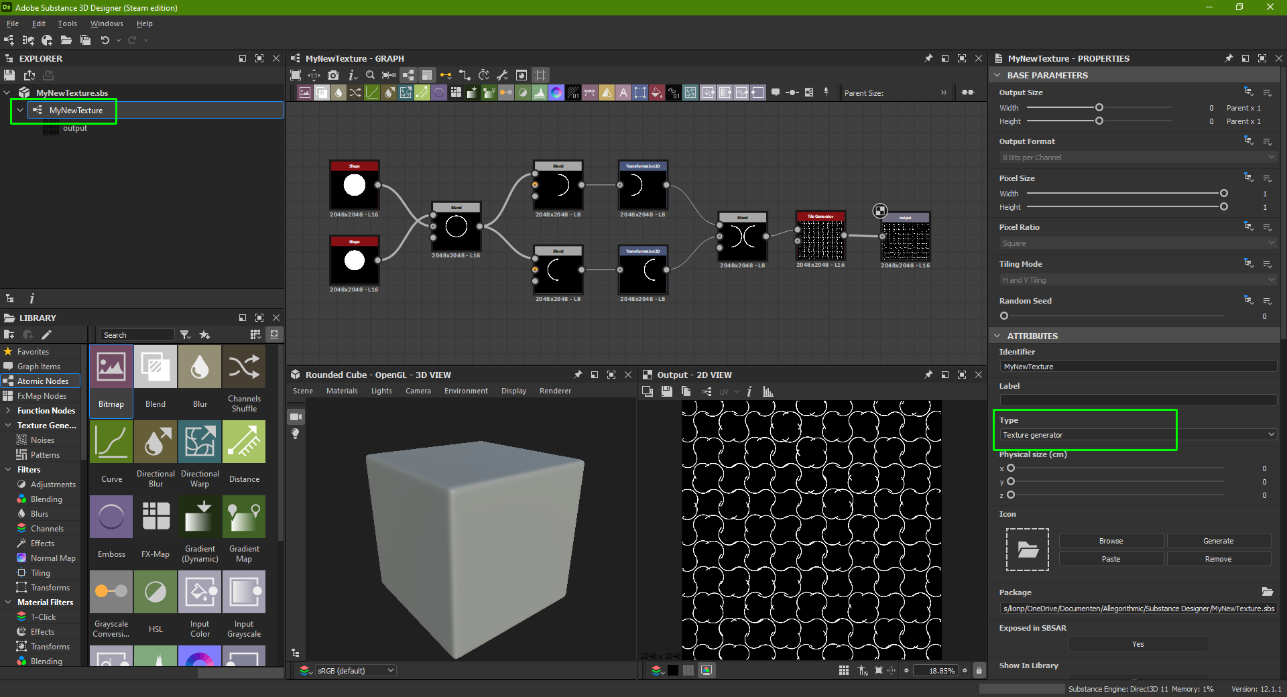Select Atomic Nodes in the library list

(40, 381)
